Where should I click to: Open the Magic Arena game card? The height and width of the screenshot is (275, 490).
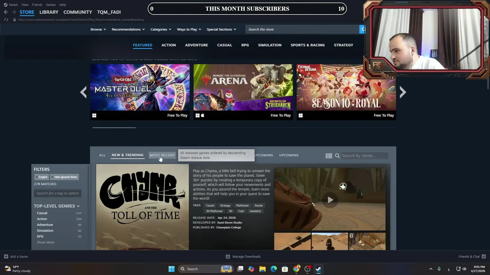(x=243, y=92)
